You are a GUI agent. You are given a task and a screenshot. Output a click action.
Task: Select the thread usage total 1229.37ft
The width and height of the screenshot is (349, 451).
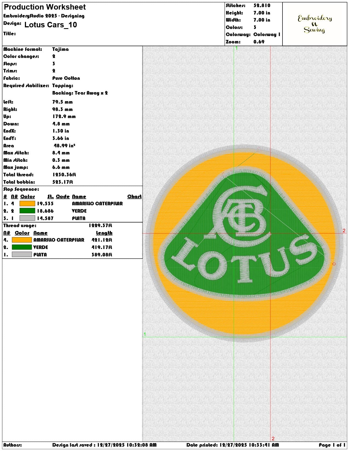[x=100, y=225]
